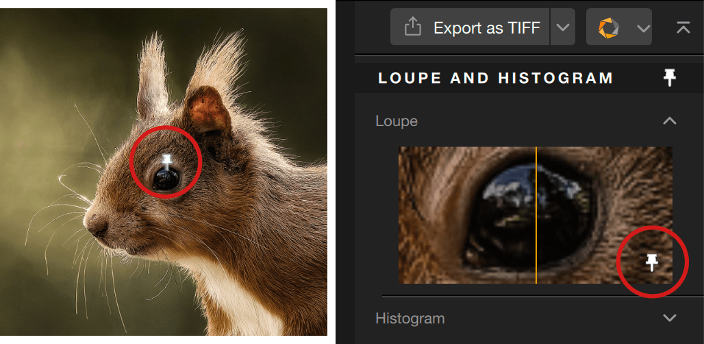Viewport: 704px width, 344px height.
Task: Toggle the pin icon inside the loupe preview
Action: tap(651, 262)
